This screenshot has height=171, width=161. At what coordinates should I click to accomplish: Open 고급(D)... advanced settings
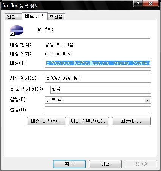(x=131, y=121)
